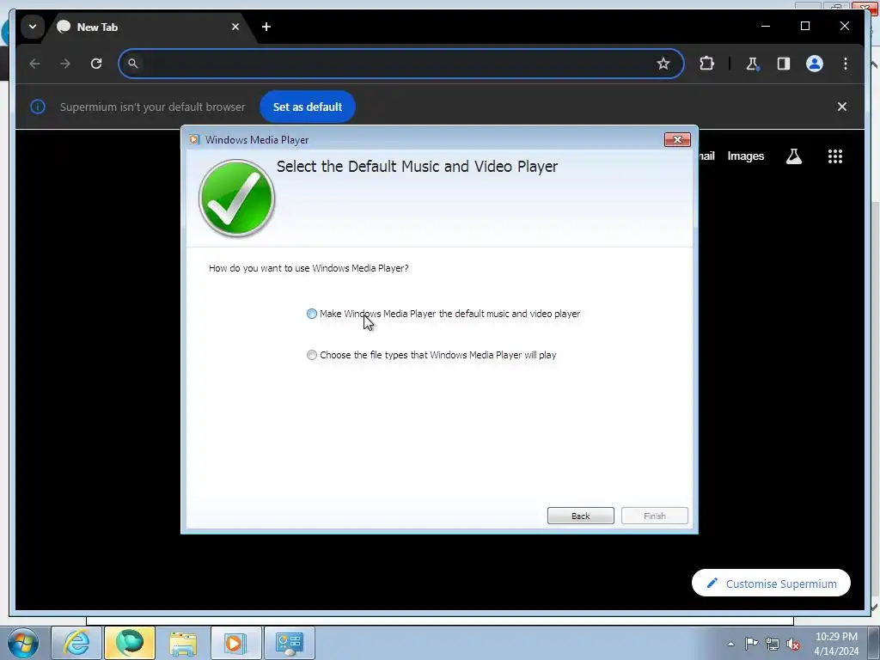Viewport: 880px width, 660px height.
Task: Open the three-dot browser menu
Action: click(846, 64)
